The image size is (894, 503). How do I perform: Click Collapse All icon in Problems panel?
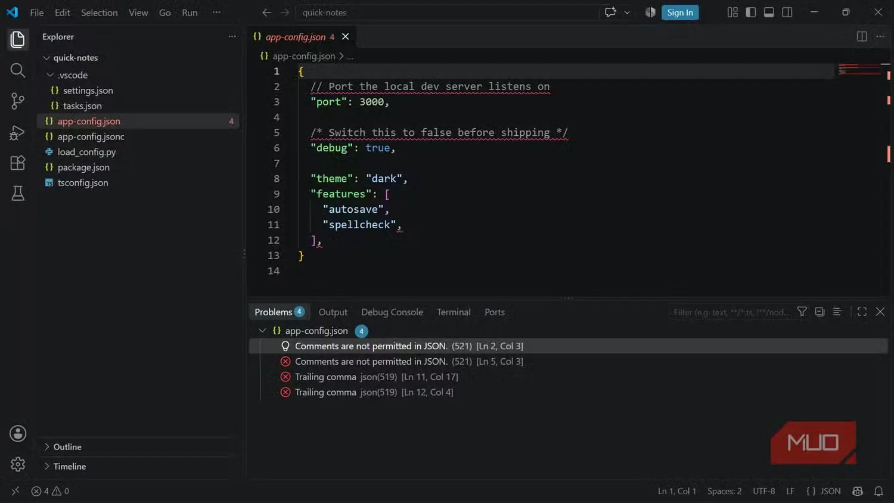(819, 312)
